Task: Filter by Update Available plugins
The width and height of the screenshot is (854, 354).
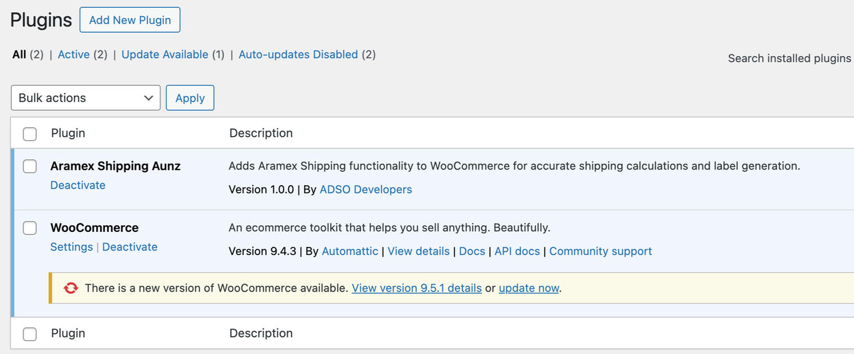Action: 165,55
